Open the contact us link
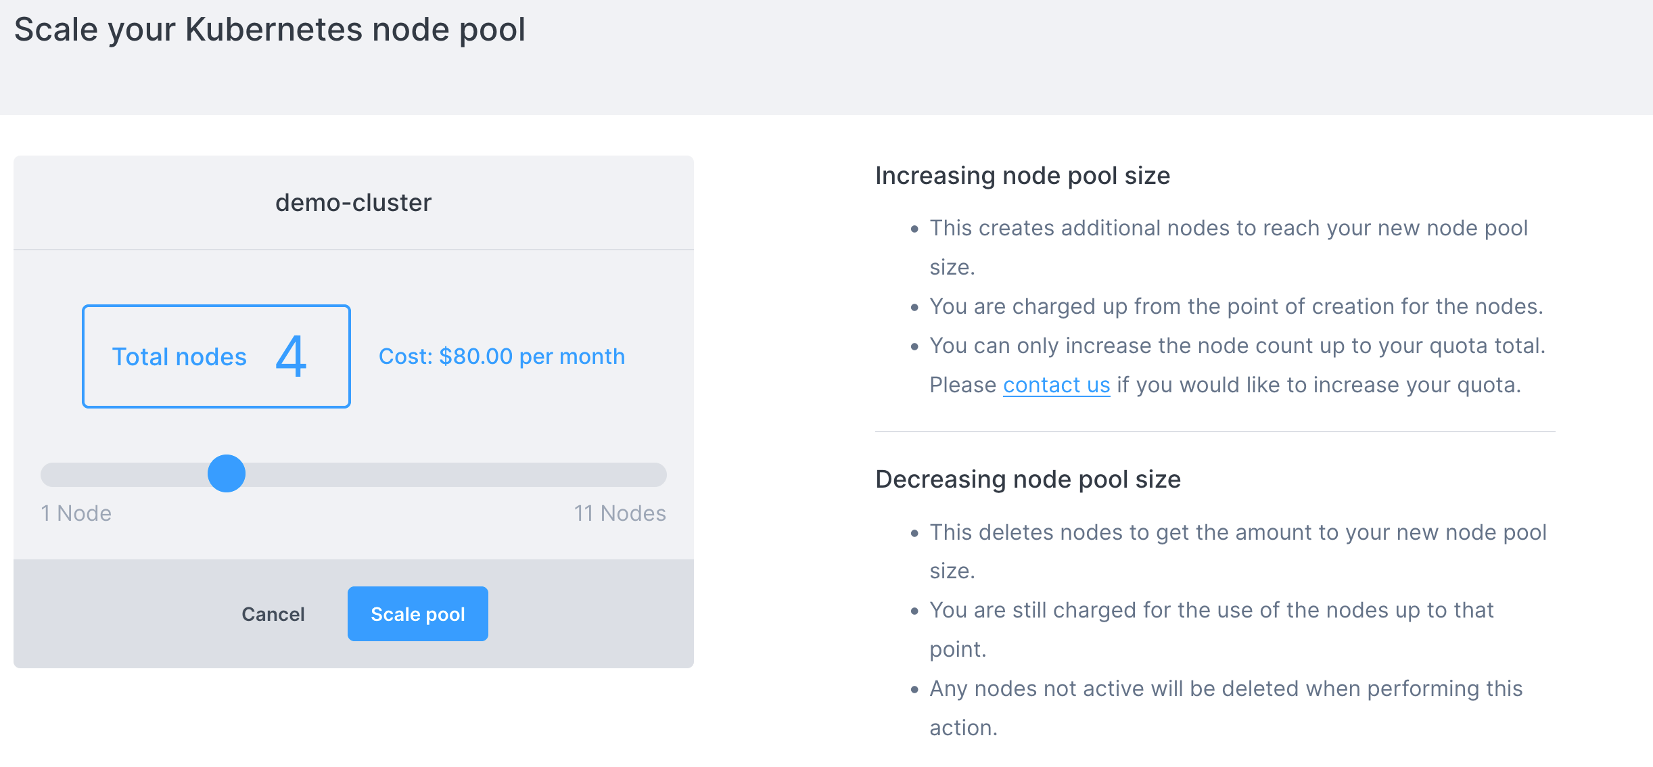The height and width of the screenshot is (767, 1653). coord(1056,385)
